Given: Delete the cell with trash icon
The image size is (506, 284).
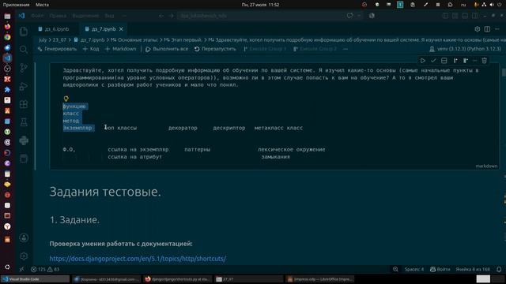Looking at the screenshot, I should point(484,61).
